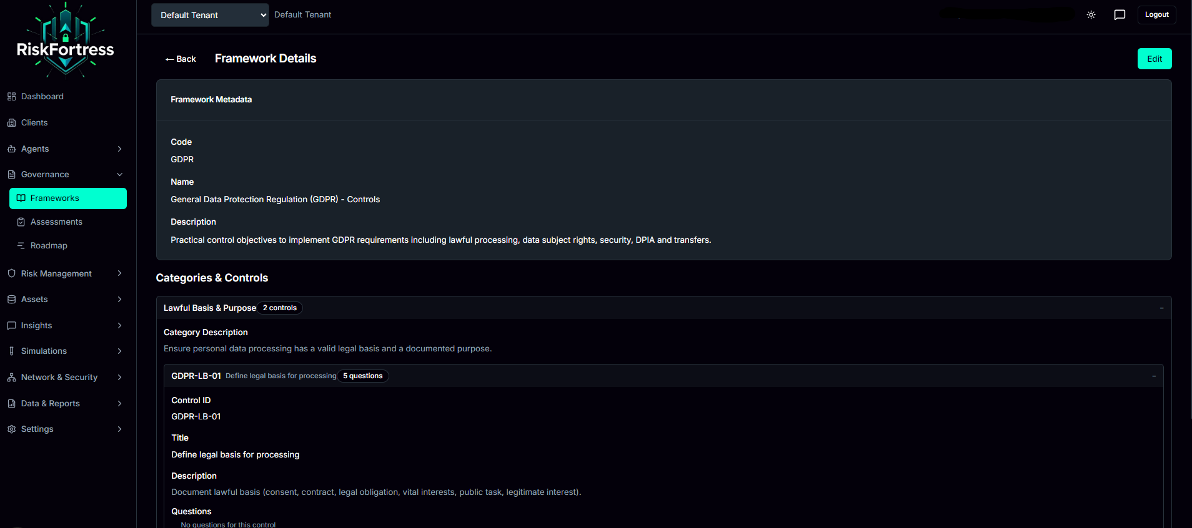Collapse the Governance menu chevron
The height and width of the screenshot is (528, 1192).
coord(119,175)
